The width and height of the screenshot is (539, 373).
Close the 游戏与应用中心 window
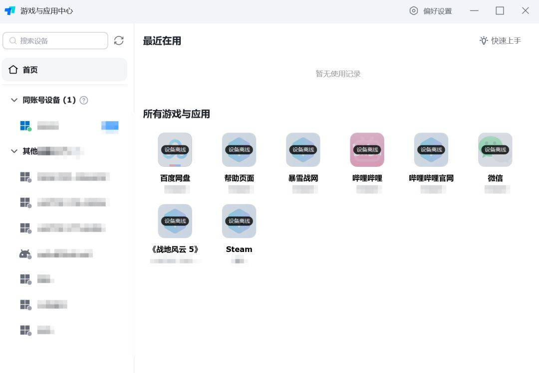coord(525,11)
